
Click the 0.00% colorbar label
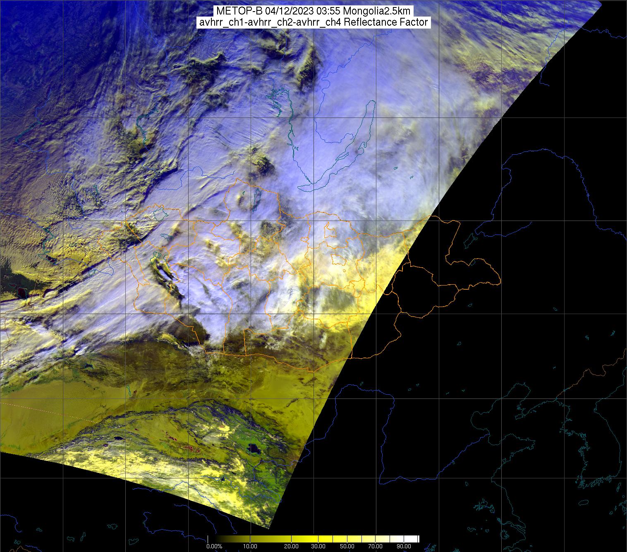point(214,547)
